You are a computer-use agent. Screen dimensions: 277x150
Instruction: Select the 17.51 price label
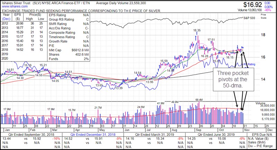[211, 40]
